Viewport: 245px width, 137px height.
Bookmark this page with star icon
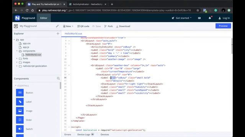[x=198, y=10]
